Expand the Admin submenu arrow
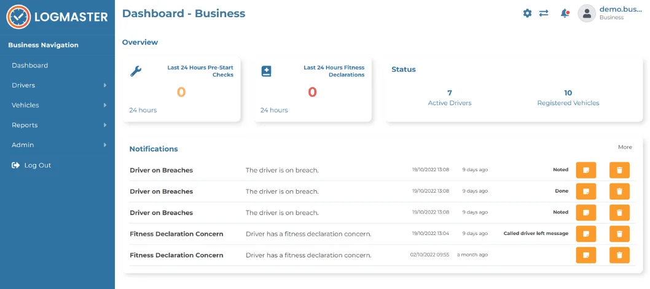The height and width of the screenshot is (289, 650). 105,145
